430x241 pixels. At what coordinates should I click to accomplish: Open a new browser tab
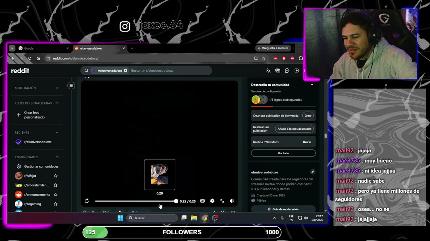click(132, 48)
